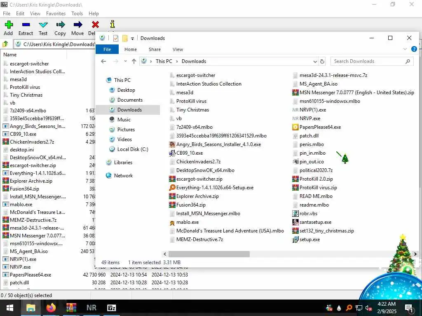Open the Tools menu in 7-Zip
This screenshot has height=316, width=422.
pos(77,14)
